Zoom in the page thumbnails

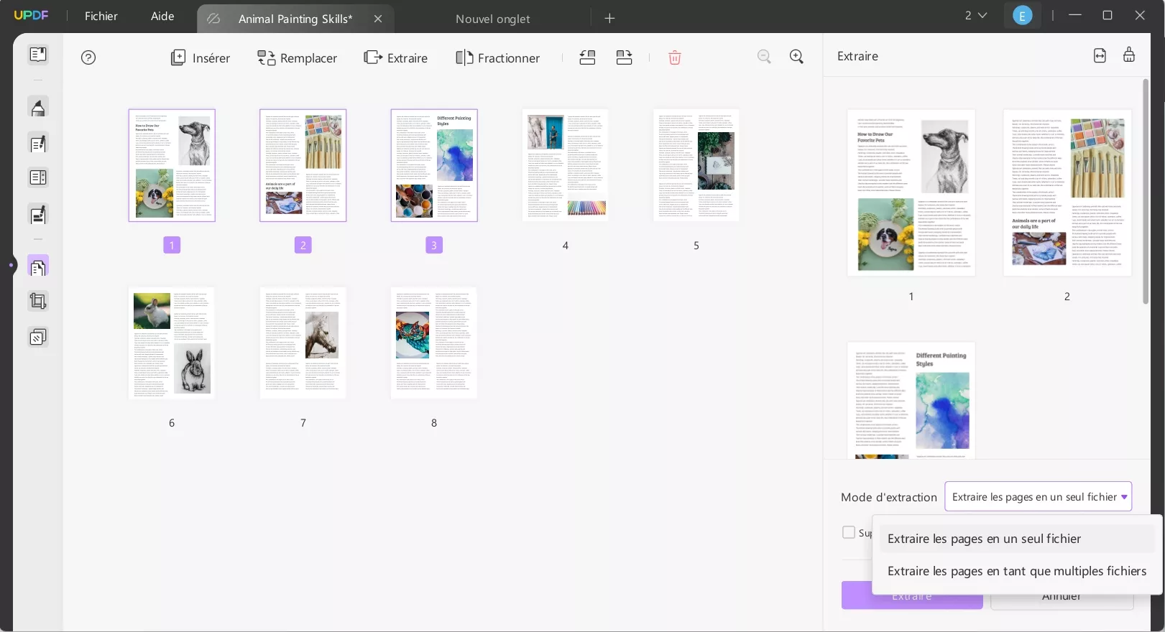[x=796, y=57]
